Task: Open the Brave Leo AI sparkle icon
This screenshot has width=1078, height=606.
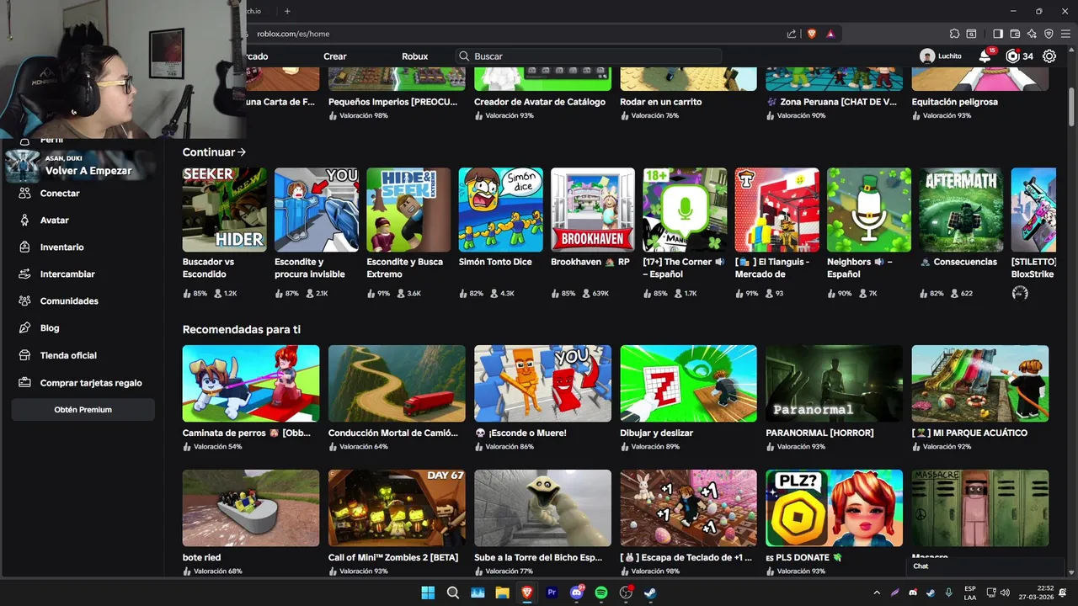Action: pyautogui.click(x=1032, y=34)
